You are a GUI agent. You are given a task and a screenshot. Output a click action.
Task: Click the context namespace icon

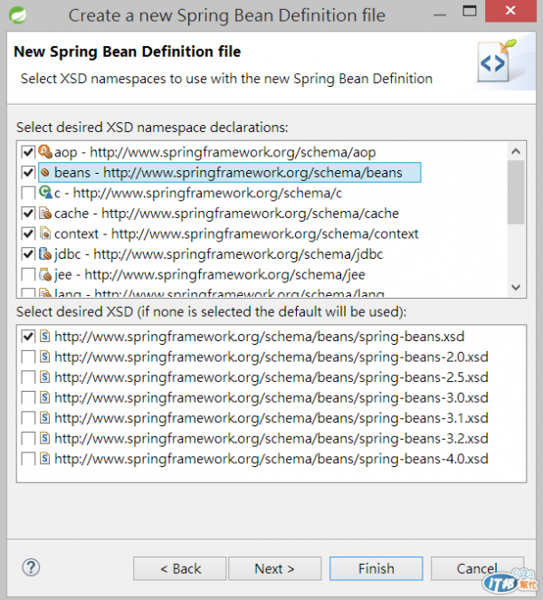click(x=45, y=233)
